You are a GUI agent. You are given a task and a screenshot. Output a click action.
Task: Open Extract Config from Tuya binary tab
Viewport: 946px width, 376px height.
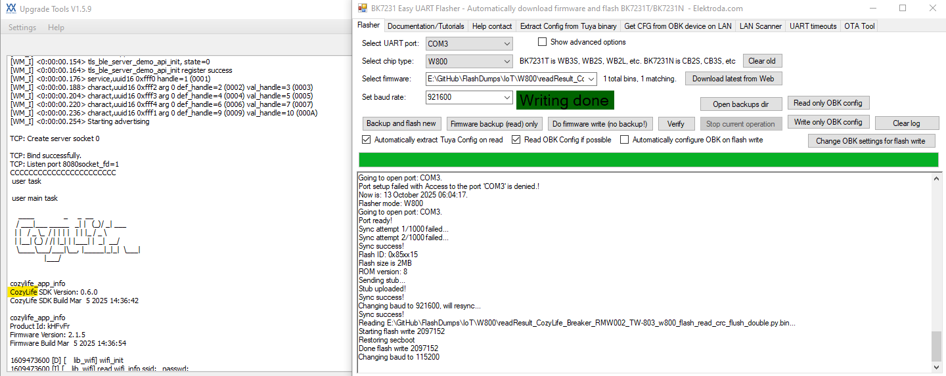[x=568, y=26]
